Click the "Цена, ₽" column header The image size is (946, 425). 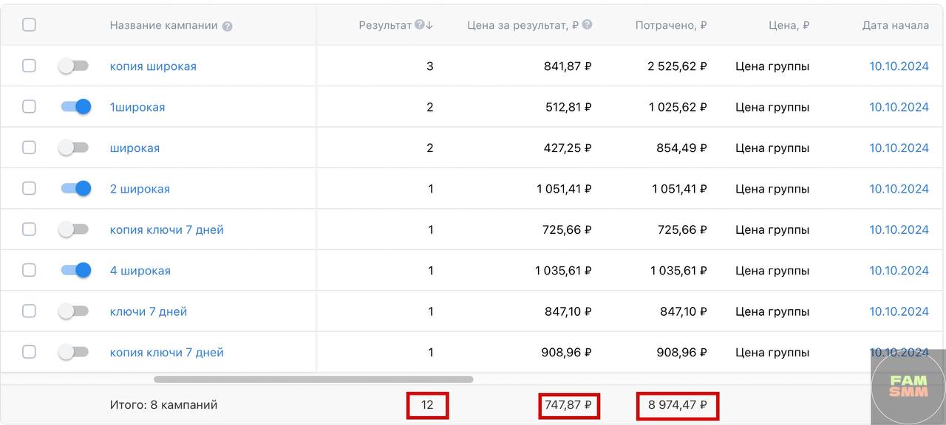pos(789,25)
